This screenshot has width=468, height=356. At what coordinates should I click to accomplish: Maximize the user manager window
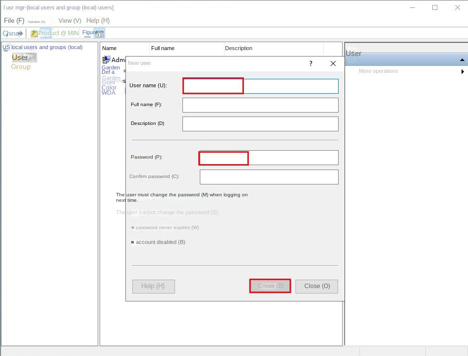point(435,7)
